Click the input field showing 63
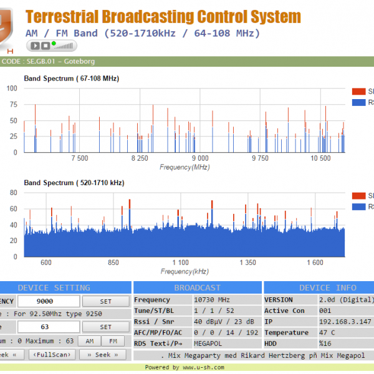This screenshot has width=374, height=374. point(49,327)
